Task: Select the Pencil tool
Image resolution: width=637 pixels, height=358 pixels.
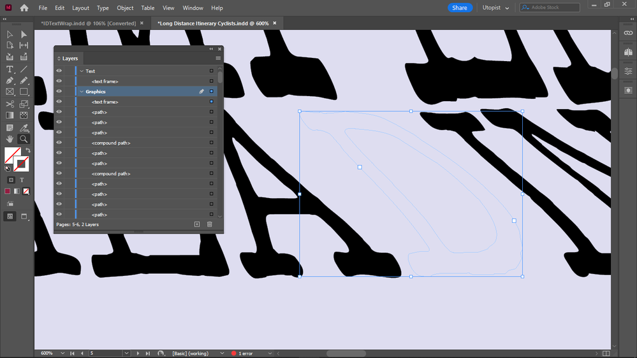Action: pos(24,81)
